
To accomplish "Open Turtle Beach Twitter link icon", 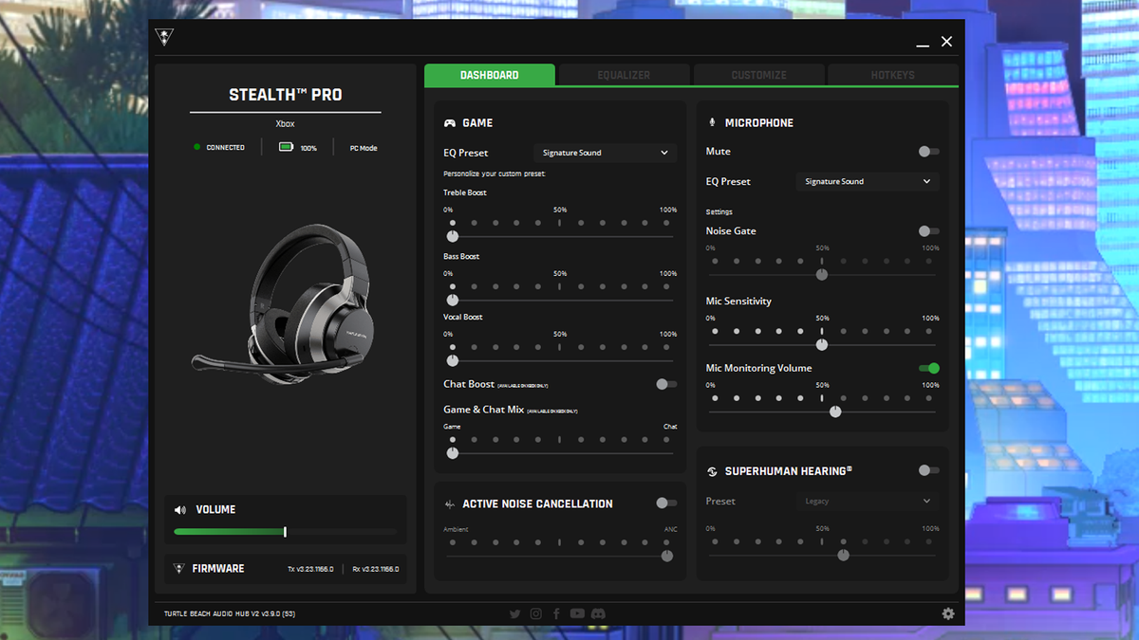I will coord(515,614).
